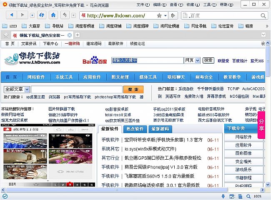Open the home page icon
The height and width of the screenshot is (200, 271).
tap(53, 15)
